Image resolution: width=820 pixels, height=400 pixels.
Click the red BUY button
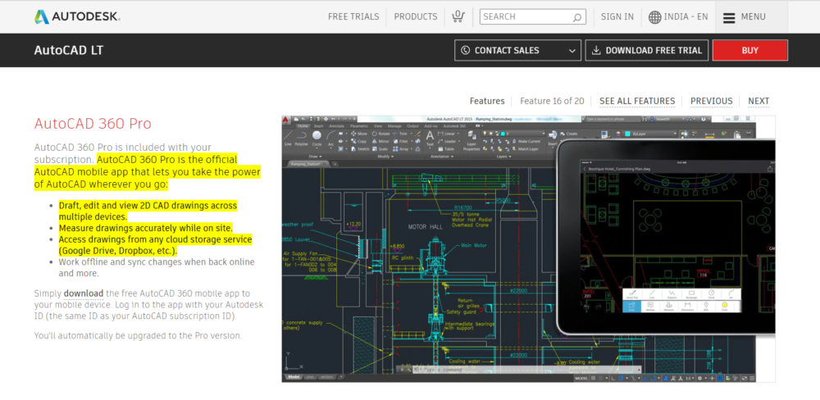pos(750,51)
